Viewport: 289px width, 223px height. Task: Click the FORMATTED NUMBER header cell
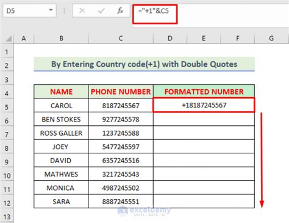coord(204,92)
